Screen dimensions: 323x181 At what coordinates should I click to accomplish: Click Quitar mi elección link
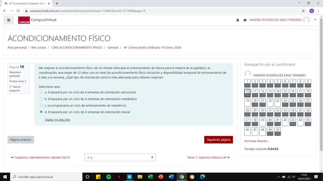[58, 120]
